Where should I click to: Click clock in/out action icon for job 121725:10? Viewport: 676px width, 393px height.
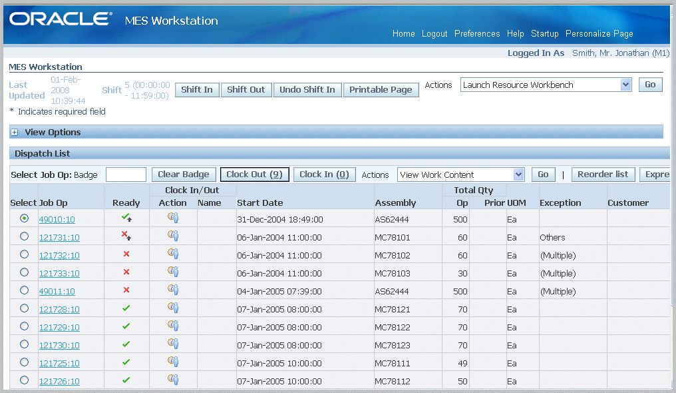pos(173,362)
